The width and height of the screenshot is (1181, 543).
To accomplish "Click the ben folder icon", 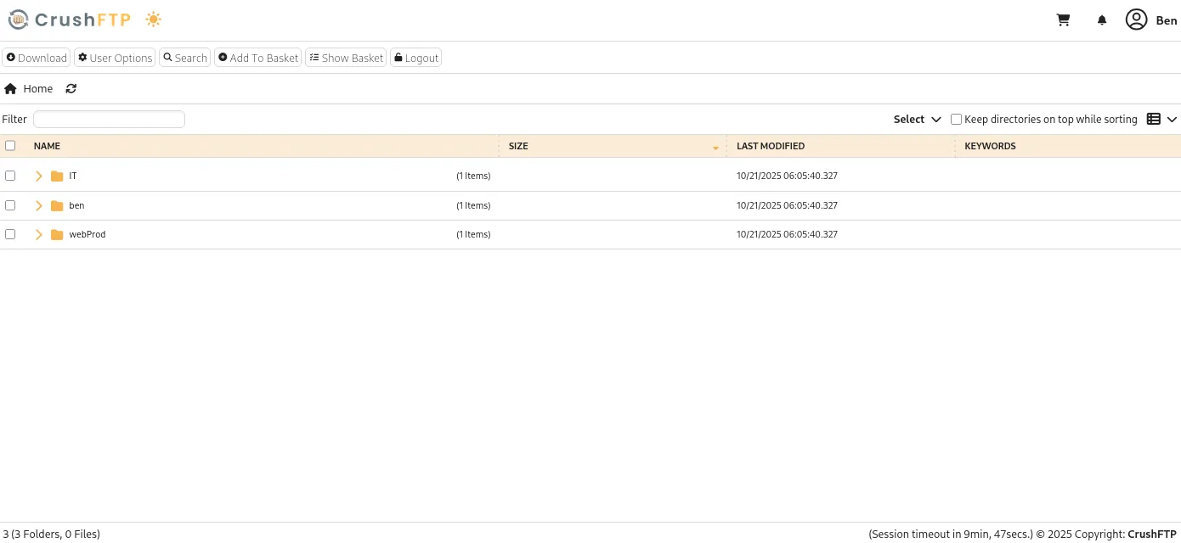I will (57, 205).
